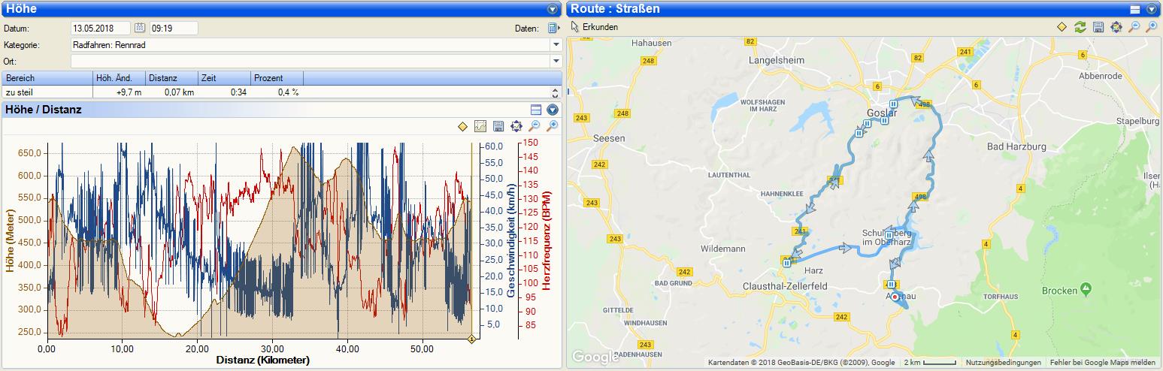Sort by the Distanz column header
The image size is (1163, 371).
tap(171, 78)
